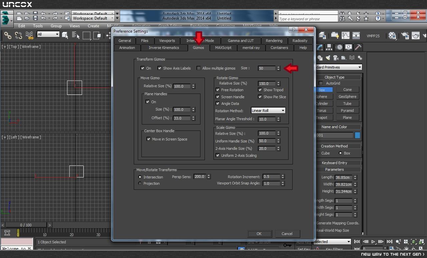Open the Render Setup dialog icon
427x258 pixels.
405,35
